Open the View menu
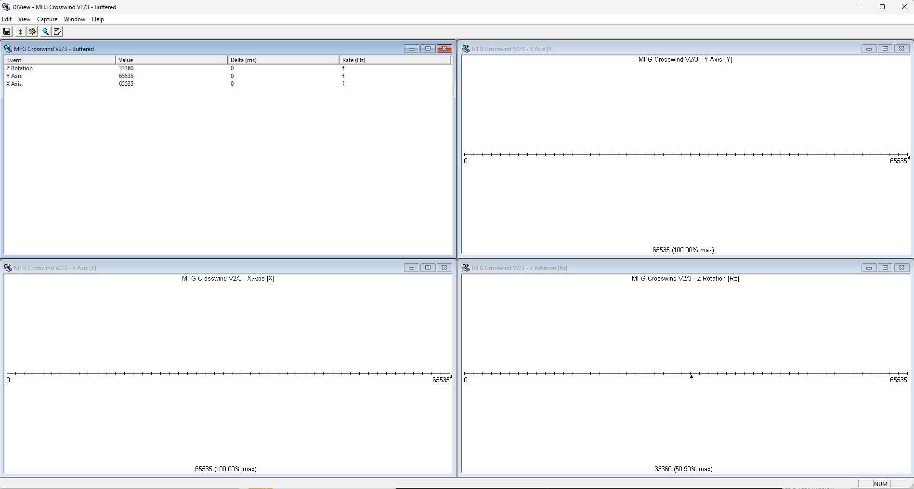The width and height of the screenshot is (914, 489). click(24, 19)
